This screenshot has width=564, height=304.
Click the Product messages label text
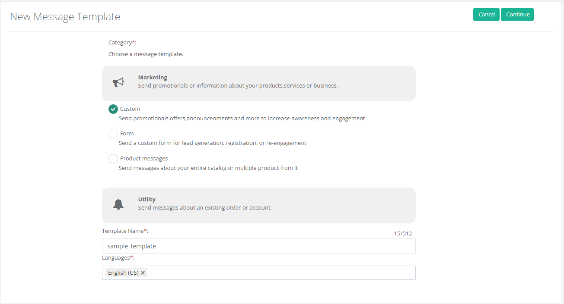[x=144, y=159]
